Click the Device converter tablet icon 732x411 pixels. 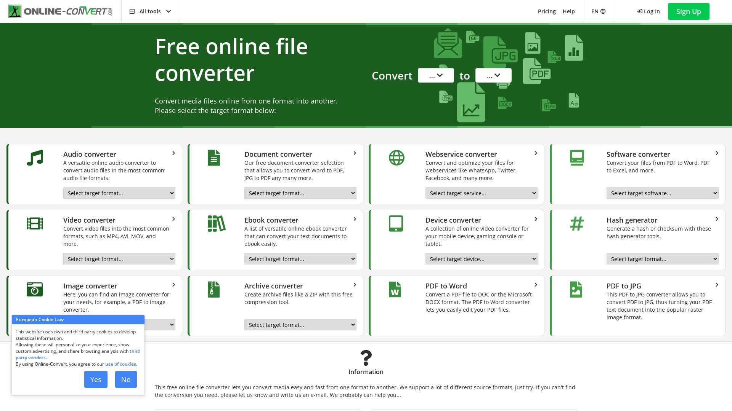pos(396,223)
